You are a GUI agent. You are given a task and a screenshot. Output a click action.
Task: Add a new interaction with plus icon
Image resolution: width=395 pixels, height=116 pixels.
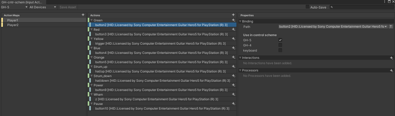pos(391,58)
